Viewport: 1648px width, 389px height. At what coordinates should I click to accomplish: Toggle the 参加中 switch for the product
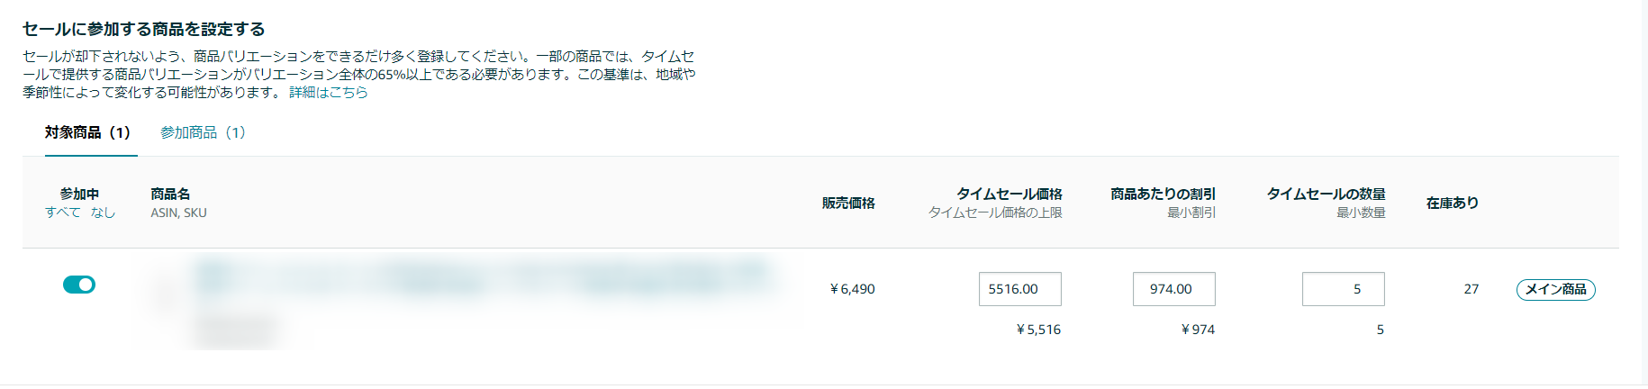(79, 285)
